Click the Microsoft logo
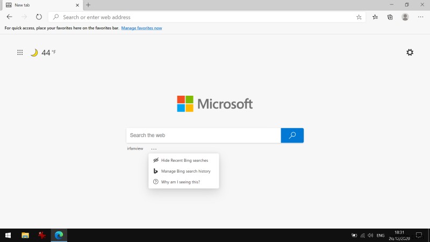 click(x=214, y=104)
